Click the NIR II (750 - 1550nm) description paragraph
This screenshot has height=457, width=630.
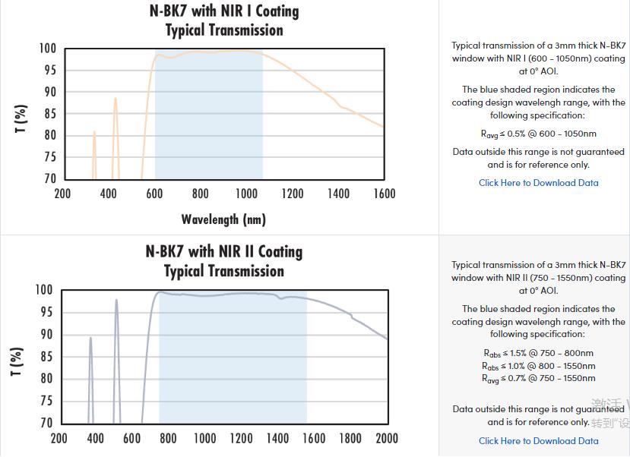pyautogui.click(x=538, y=277)
